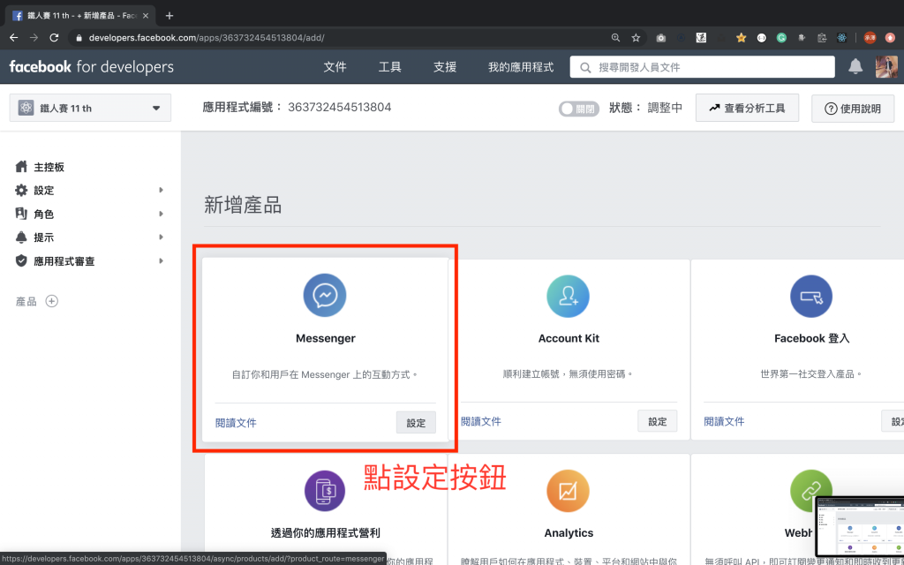
Task: Click the Facebook 登入 product icon
Action: [x=811, y=297]
